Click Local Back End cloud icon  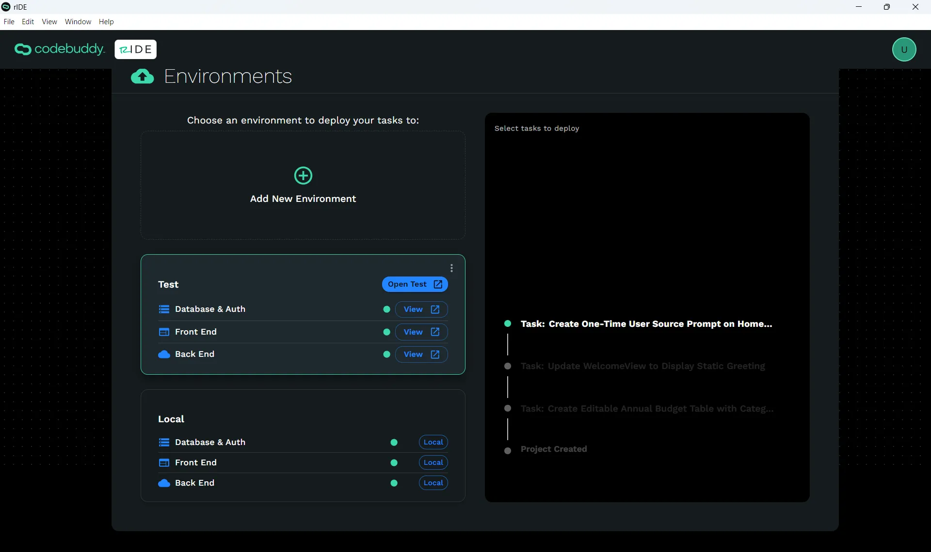coord(164,483)
